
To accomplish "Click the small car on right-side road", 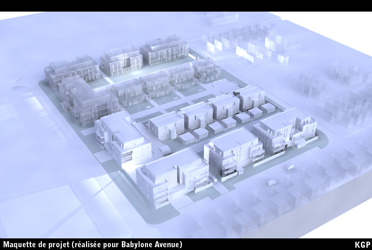I will 290,167.
